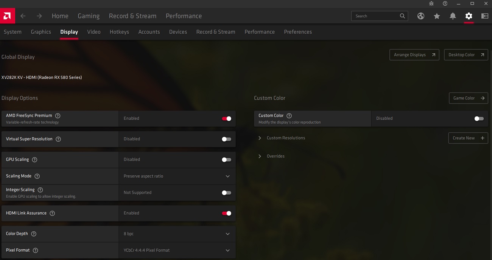Go back with the left arrow

(x=23, y=16)
